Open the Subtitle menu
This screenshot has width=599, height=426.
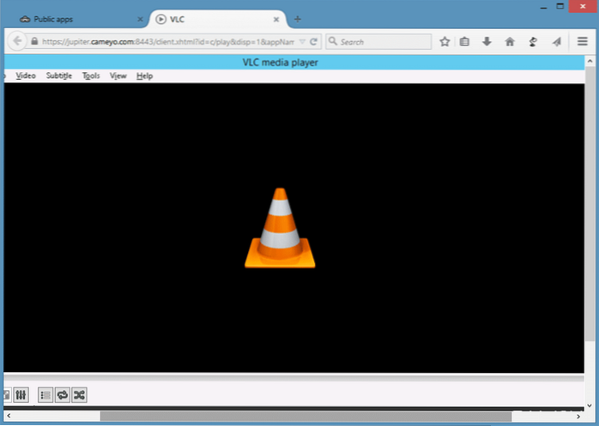click(59, 75)
